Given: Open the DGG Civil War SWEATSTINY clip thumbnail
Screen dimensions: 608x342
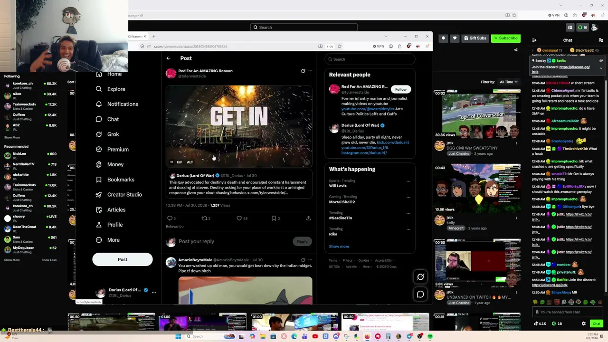Looking at the screenshot, I should [477, 114].
